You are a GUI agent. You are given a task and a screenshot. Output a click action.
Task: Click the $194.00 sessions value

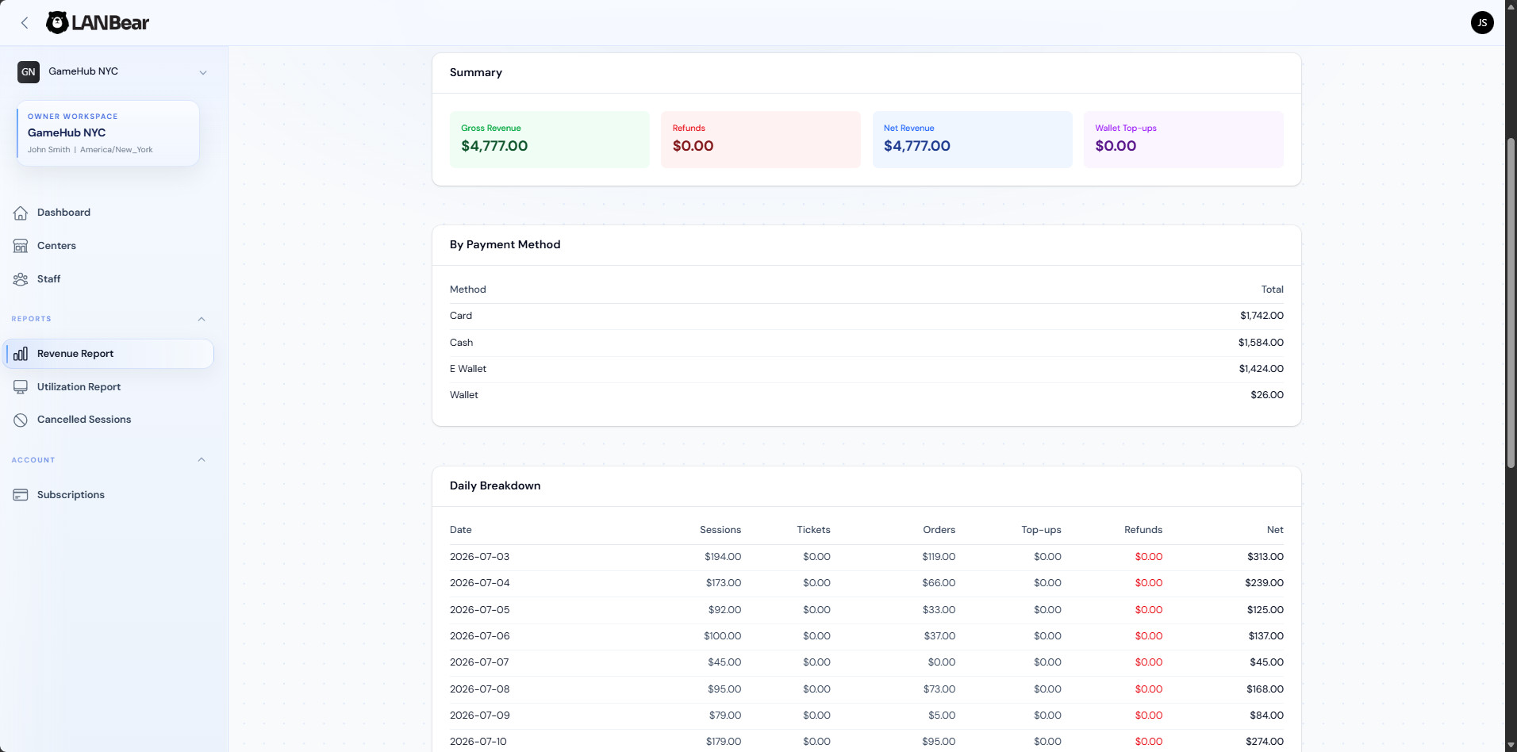(722, 557)
